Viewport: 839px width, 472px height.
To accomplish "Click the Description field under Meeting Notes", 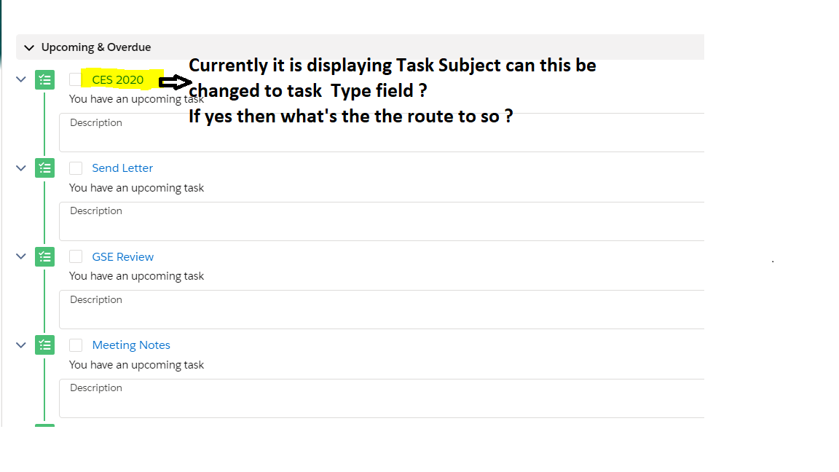I will pos(291,398).
